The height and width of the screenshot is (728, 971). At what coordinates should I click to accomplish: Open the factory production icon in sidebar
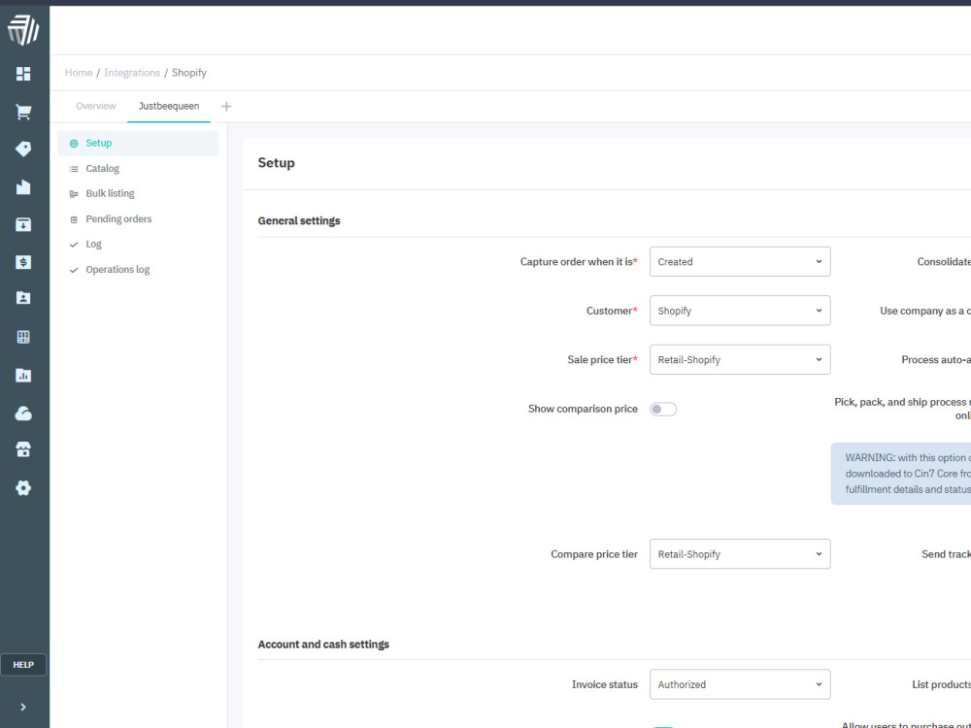pos(23,187)
